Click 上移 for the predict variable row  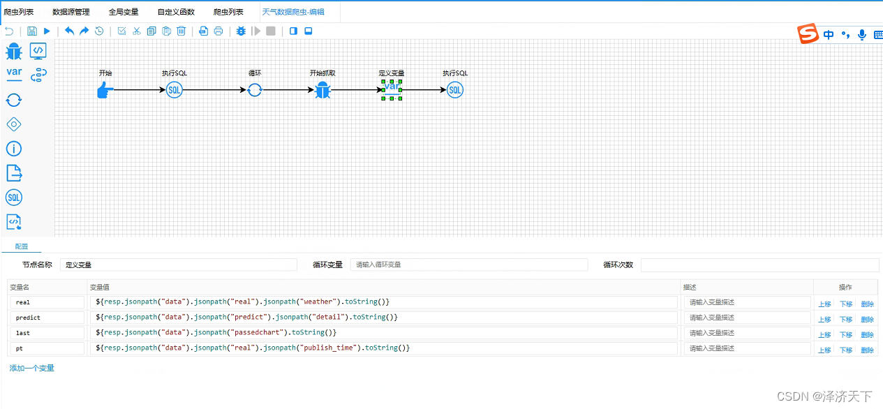824,320
